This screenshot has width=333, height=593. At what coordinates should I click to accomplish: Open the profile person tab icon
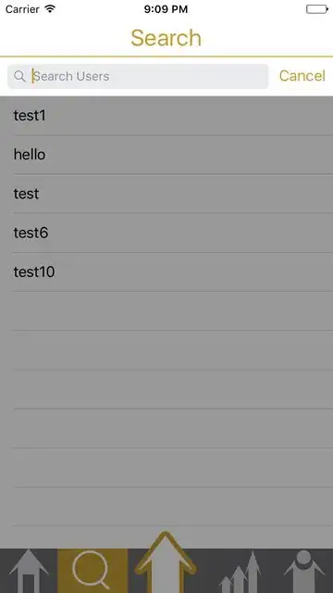(304, 571)
